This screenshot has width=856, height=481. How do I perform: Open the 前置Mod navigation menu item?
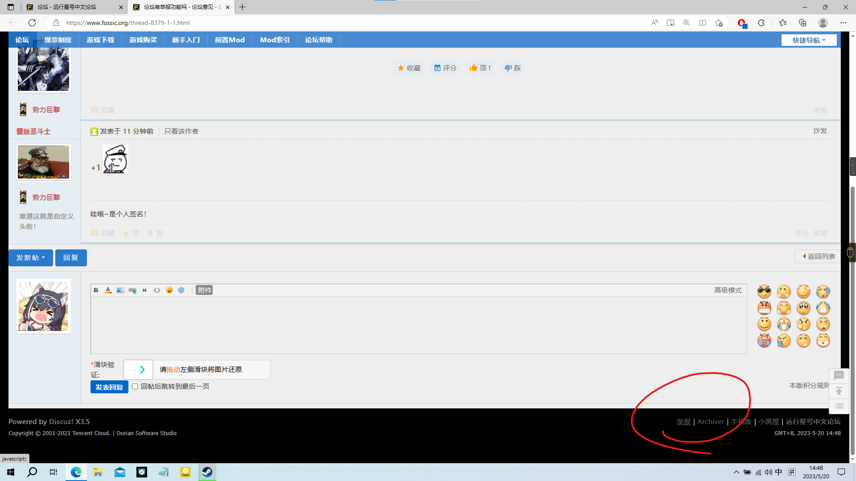pos(230,40)
